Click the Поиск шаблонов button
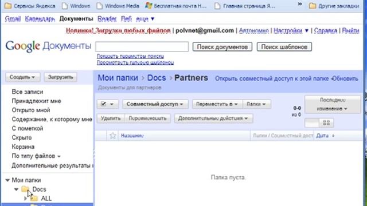 tap(284, 47)
